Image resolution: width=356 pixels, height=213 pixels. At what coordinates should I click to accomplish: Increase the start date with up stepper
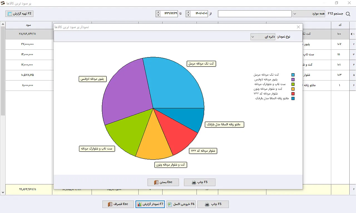(188, 12)
